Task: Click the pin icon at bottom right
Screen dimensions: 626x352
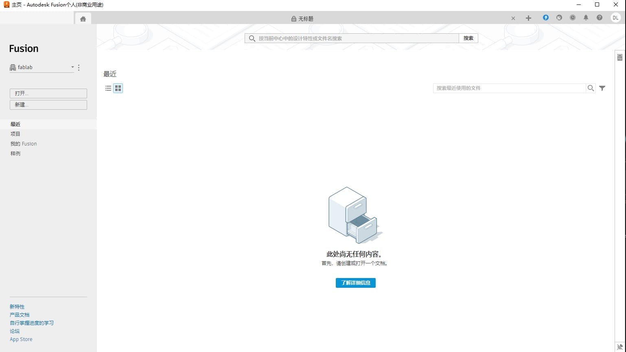Action: 620,347
